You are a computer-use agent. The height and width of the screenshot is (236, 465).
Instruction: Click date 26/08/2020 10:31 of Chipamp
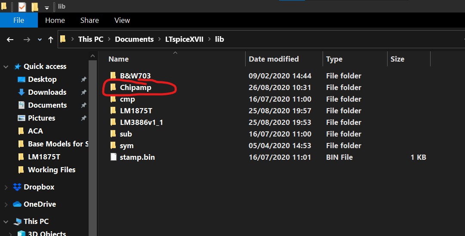click(280, 87)
